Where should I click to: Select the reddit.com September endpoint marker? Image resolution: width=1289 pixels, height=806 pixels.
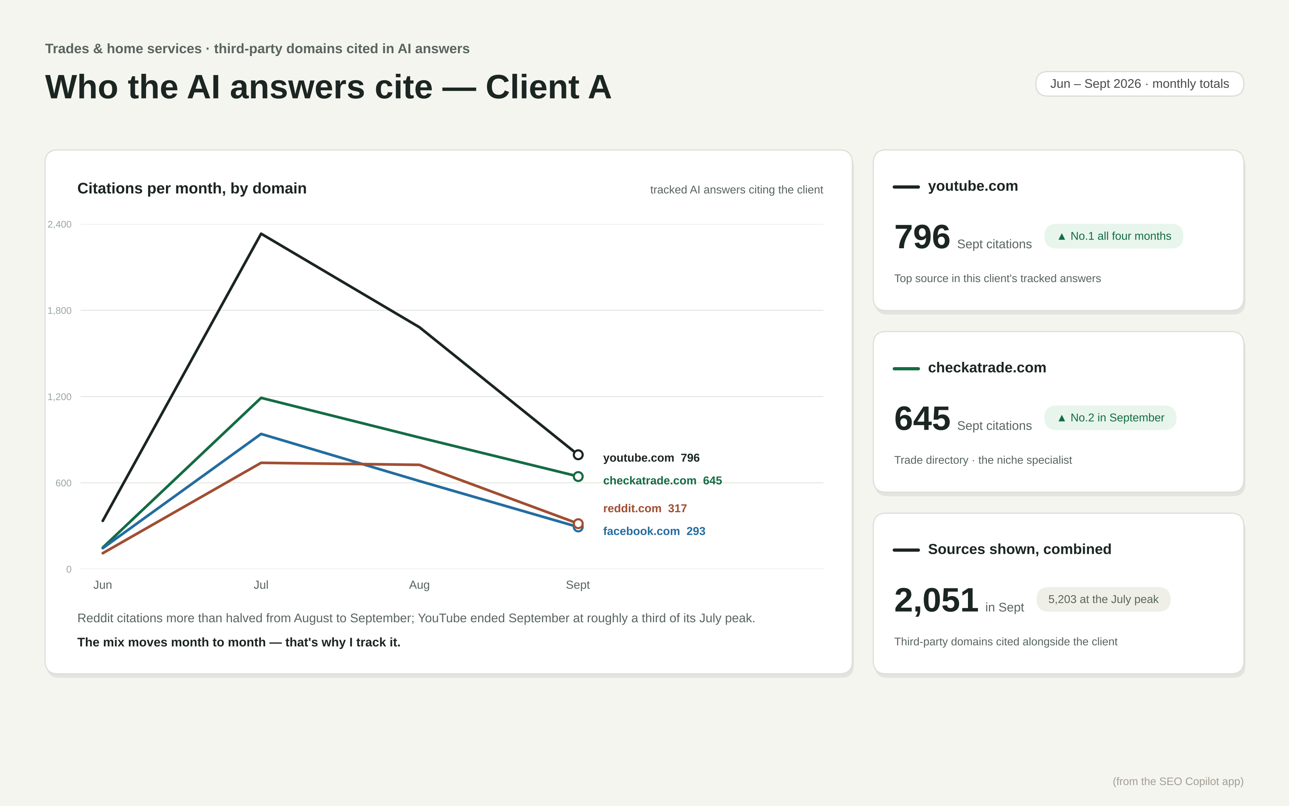[578, 523]
